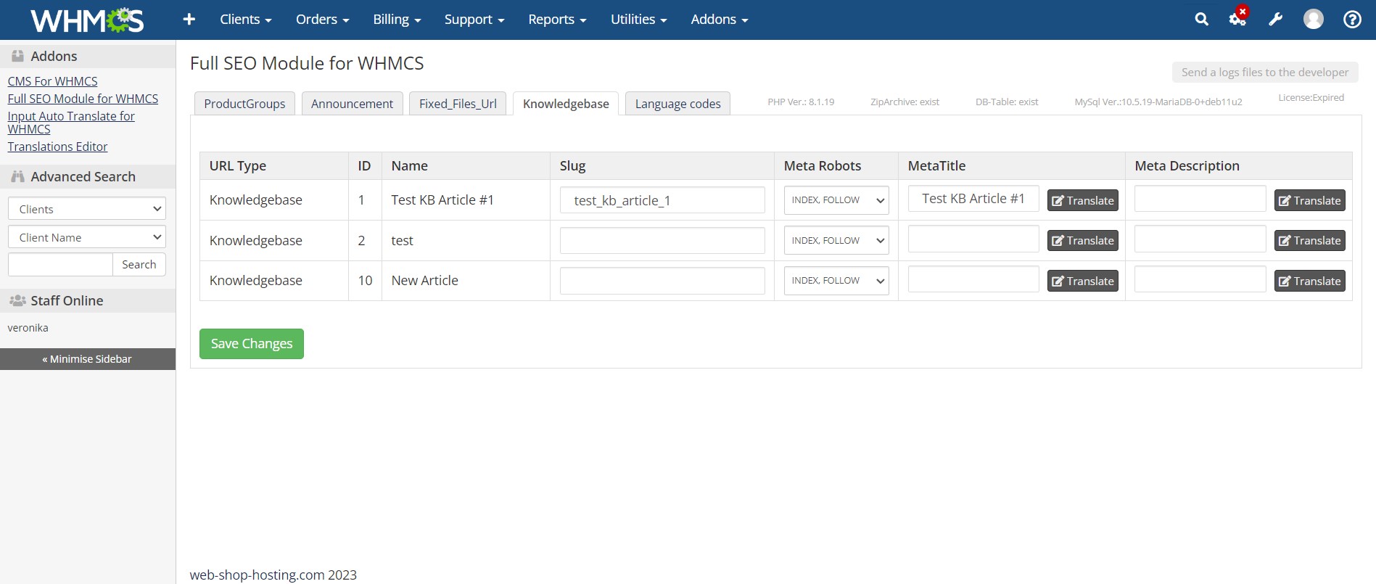
Task: Open the Utilities menu
Action: point(638,20)
